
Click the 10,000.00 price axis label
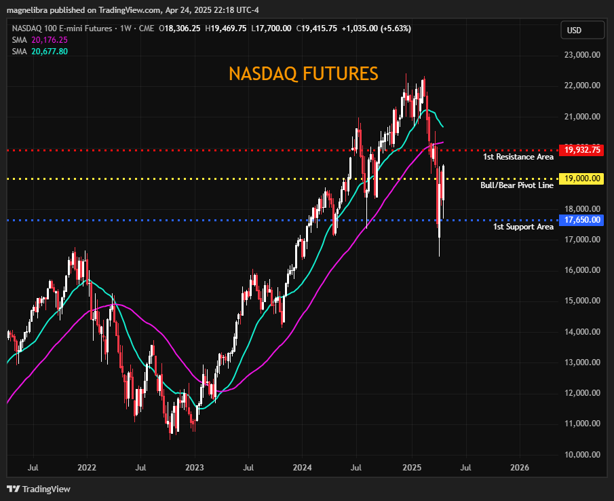(x=582, y=455)
